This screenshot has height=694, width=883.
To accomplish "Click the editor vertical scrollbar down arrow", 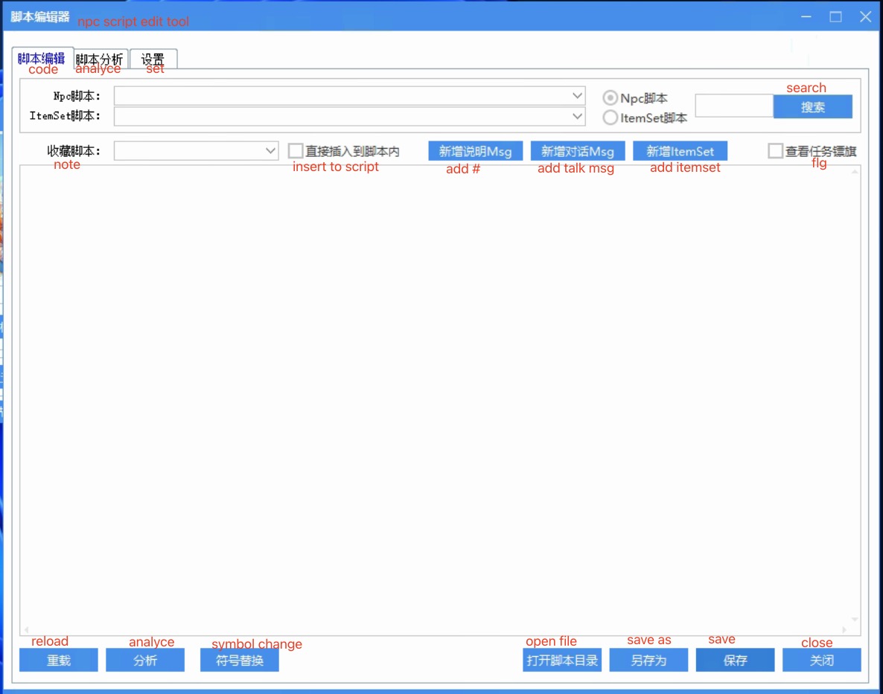I will pyautogui.click(x=855, y=619).
